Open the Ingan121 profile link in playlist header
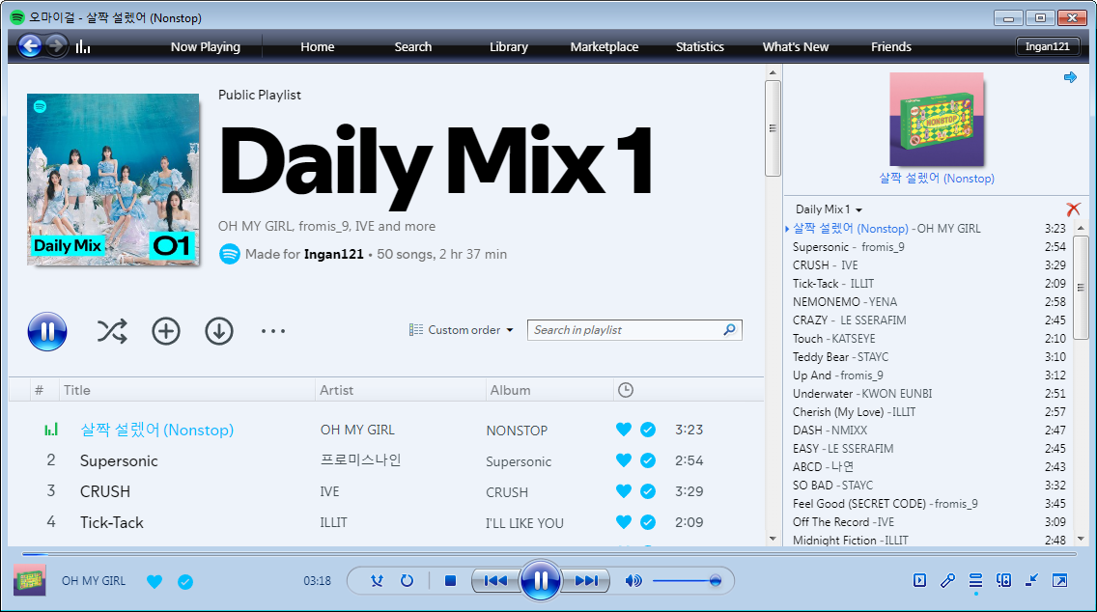Viewport: 1097px width, 612px height. [334, 254]
